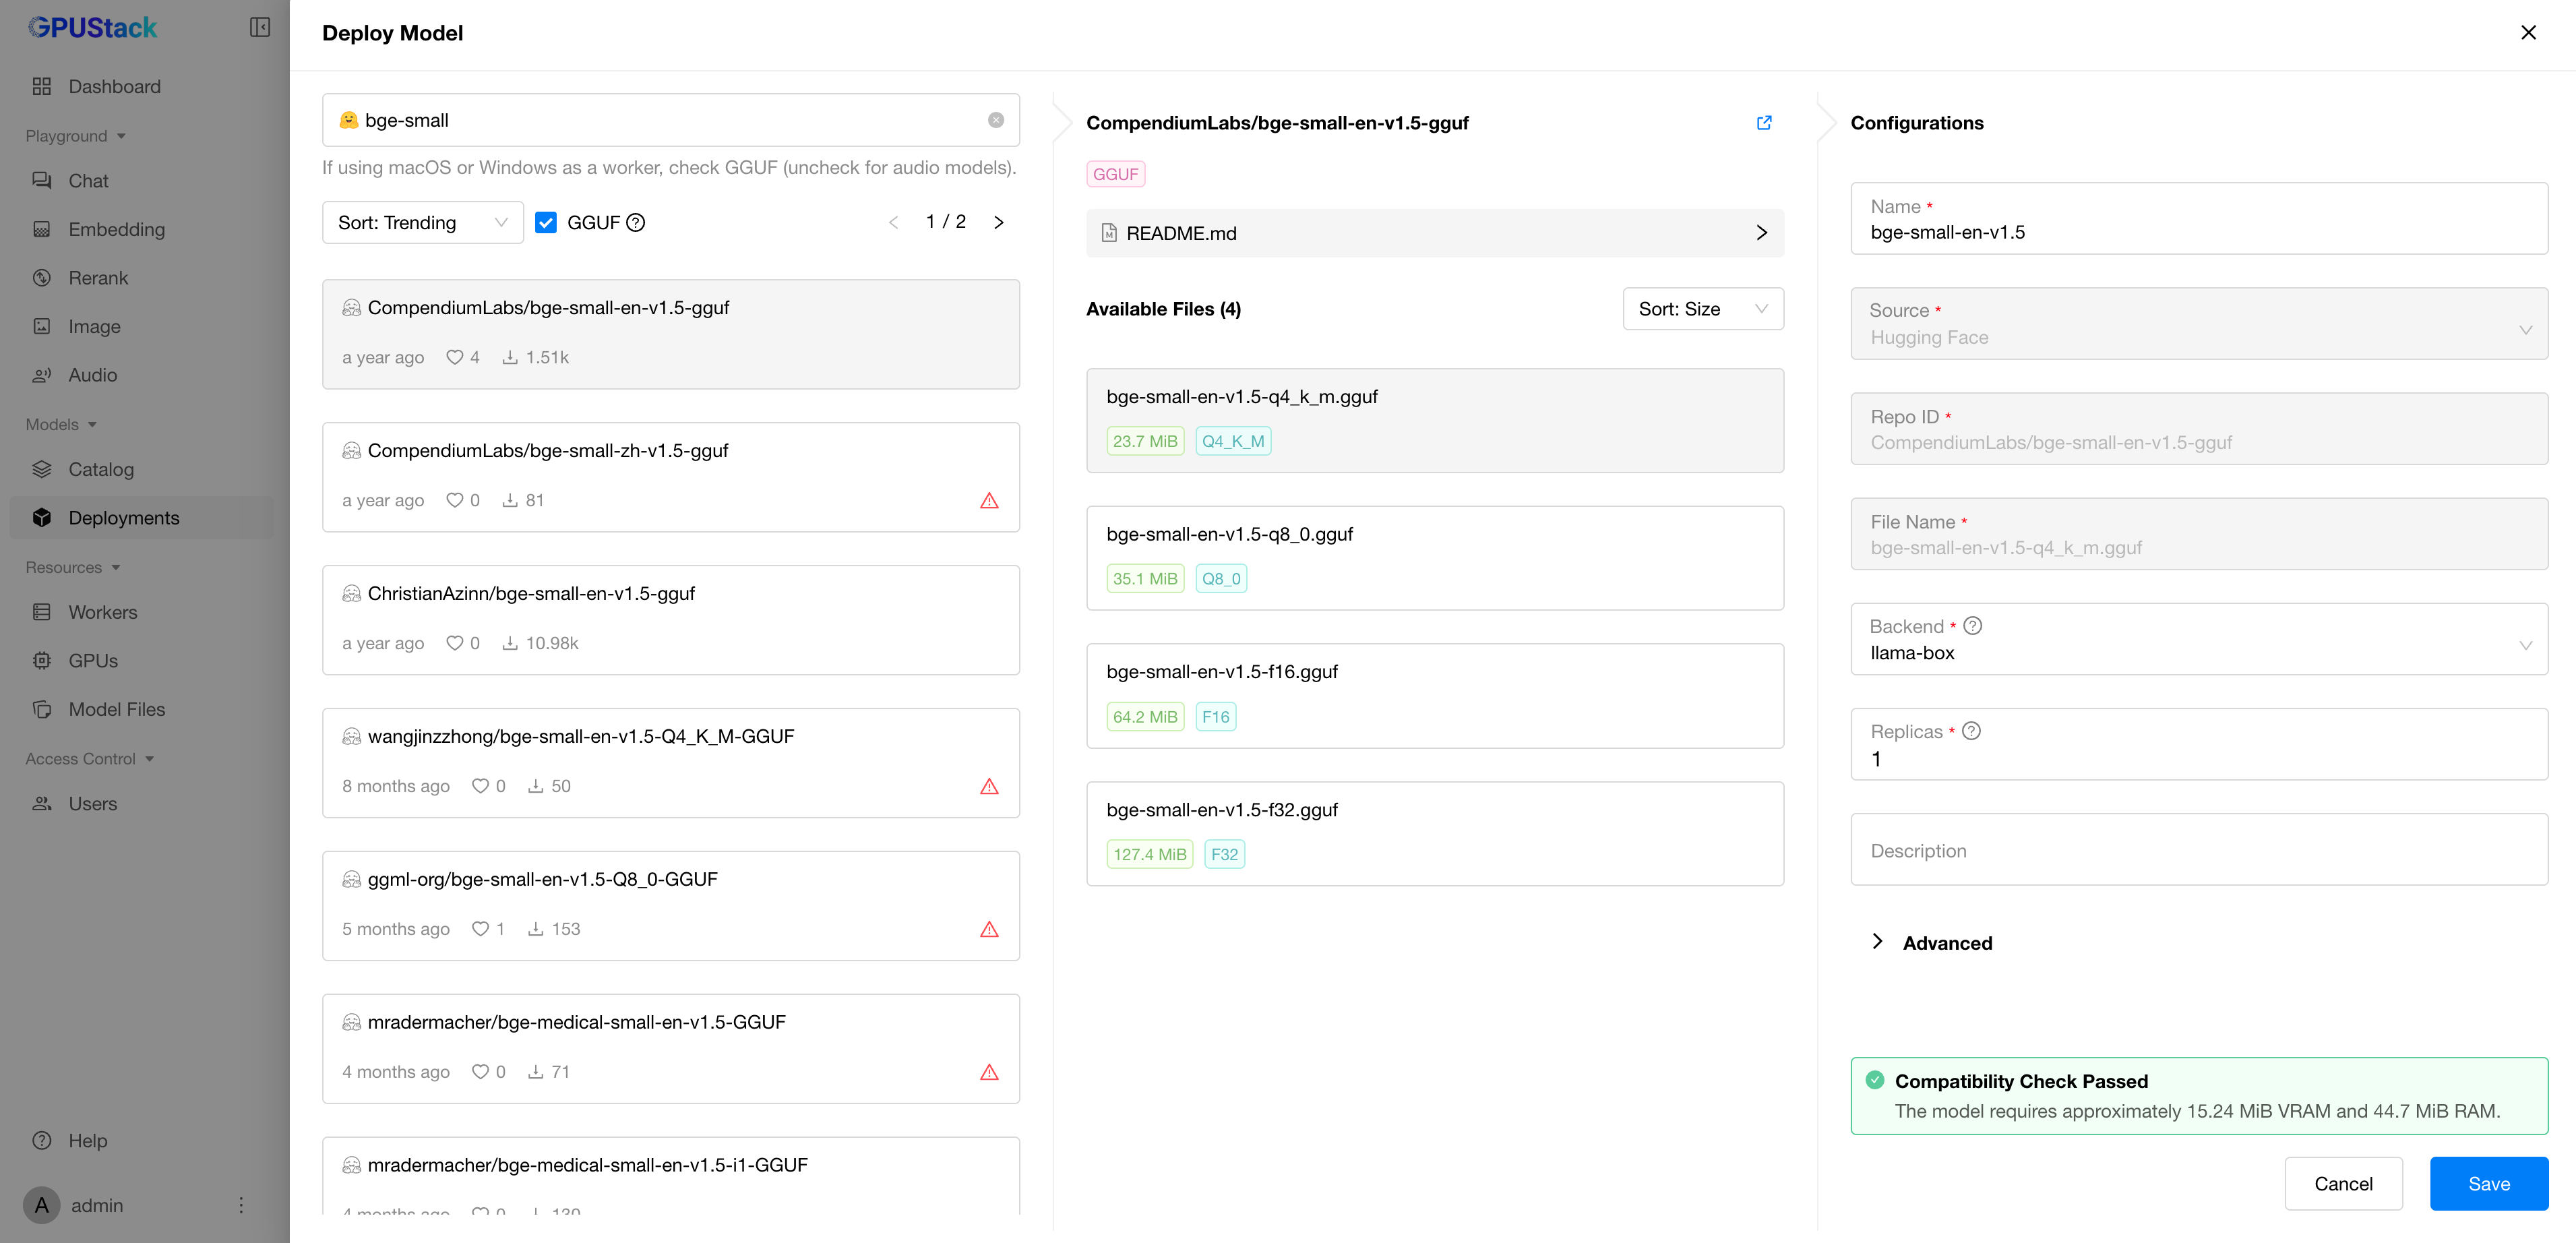This screenshot has width=2576, height=1243.
Task: Open the repo in Hugging Face external link
Action: click(x=1764, y=123)
